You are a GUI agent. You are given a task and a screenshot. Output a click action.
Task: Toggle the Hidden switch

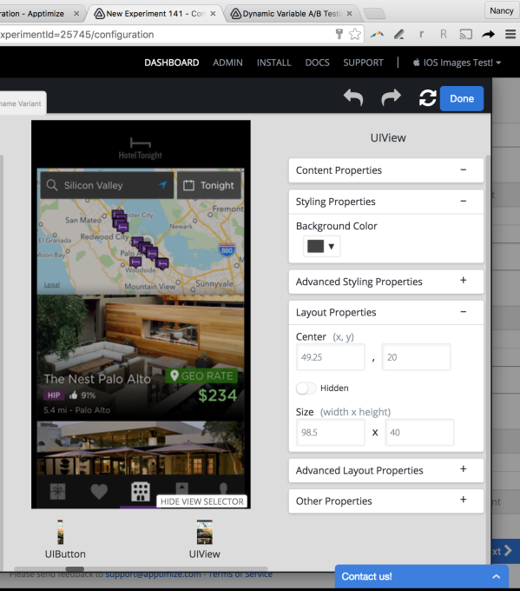click(306, 388)
